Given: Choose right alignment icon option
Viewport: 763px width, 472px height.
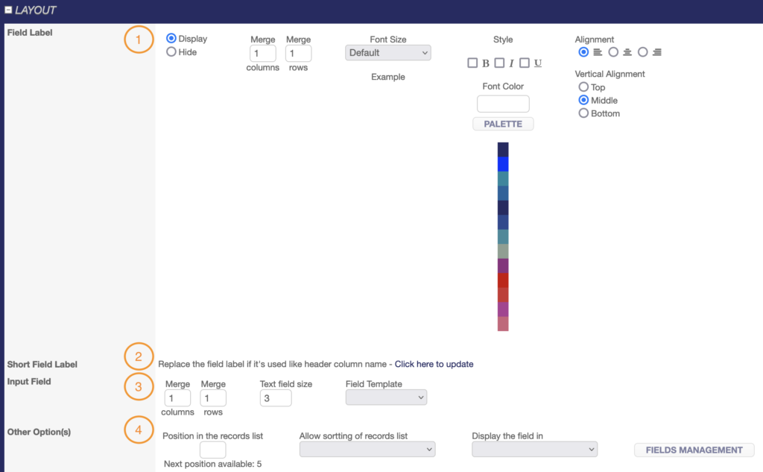Looking at the screenshot, I should pyautogui.click(x=643, y=52).
